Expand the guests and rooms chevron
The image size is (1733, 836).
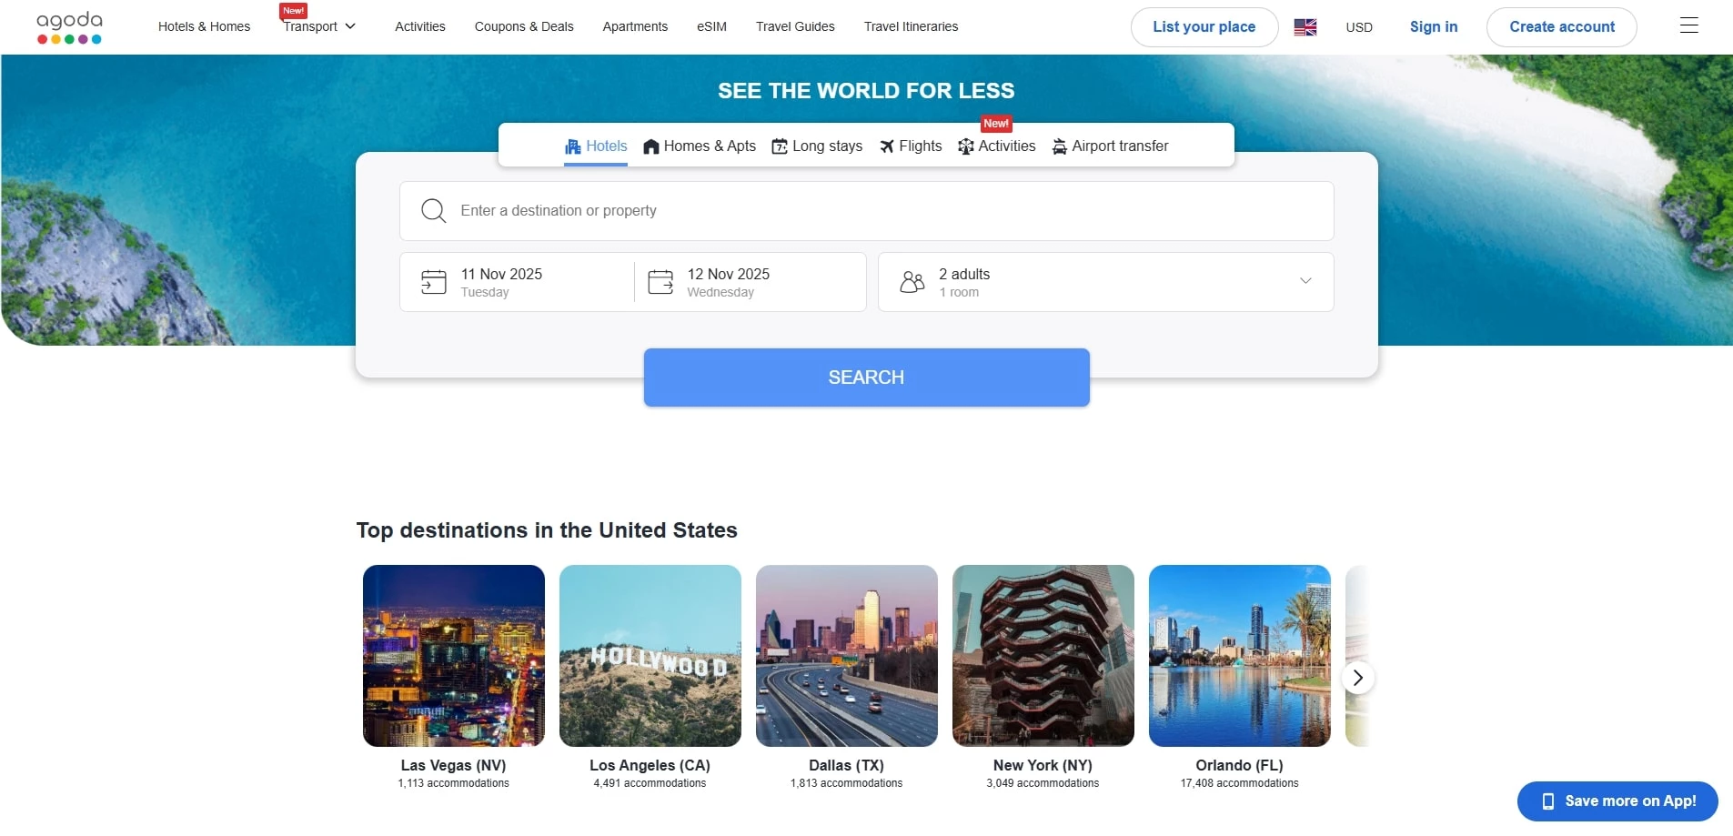[x=1305, y=281]
